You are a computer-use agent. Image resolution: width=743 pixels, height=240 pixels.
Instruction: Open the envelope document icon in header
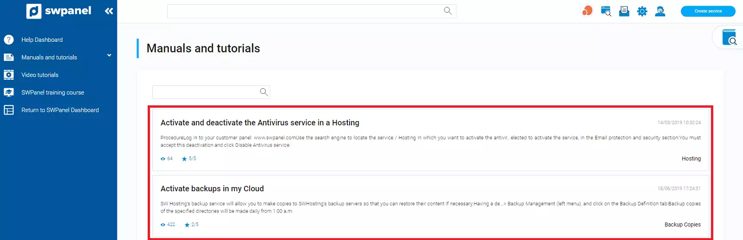coord(624,11)
